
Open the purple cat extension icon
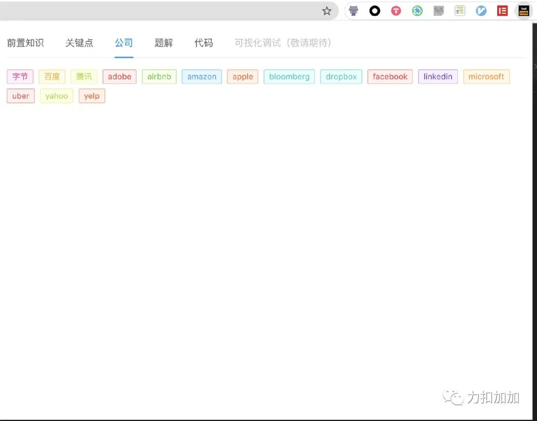tap(354, 11)
